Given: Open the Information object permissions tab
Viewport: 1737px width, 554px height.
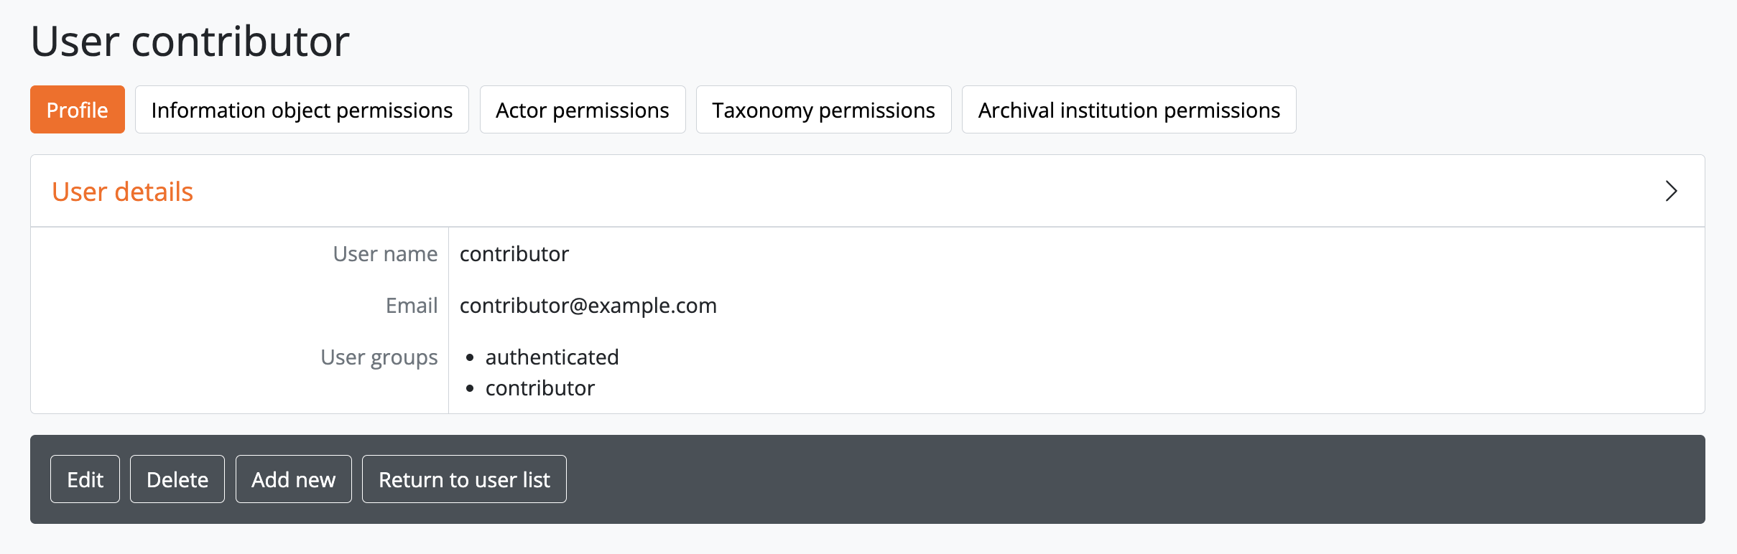Looking at the screenshot, I should [302, 110].
